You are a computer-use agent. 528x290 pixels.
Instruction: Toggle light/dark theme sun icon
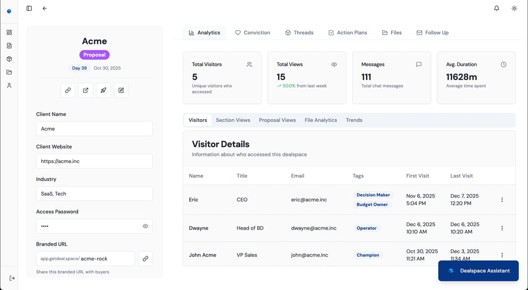(514, 8)
